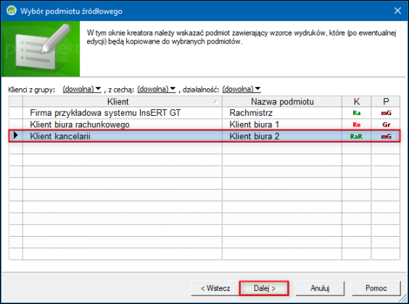Select the Klient biura rachunkowego row
This screenshot has width=409, height=304.
click(204, 124)
